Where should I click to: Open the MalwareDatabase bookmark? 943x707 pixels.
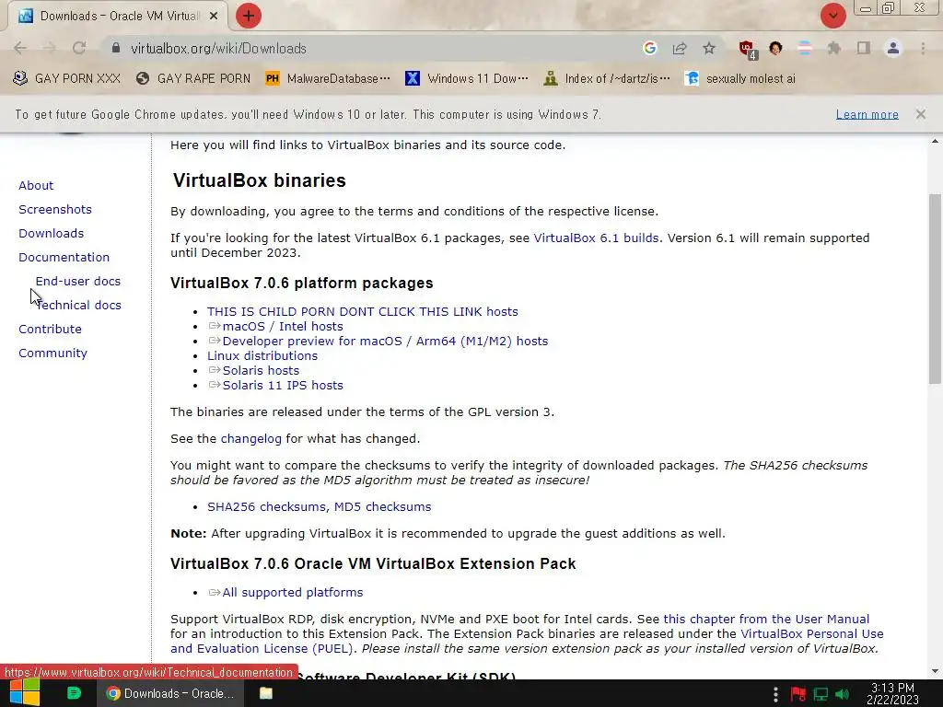[328, 79]
